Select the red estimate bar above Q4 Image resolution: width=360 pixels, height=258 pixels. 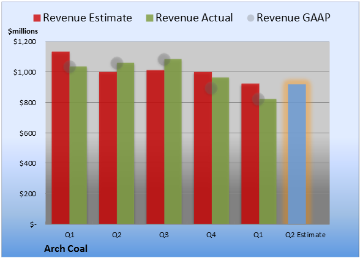point(203,148)
